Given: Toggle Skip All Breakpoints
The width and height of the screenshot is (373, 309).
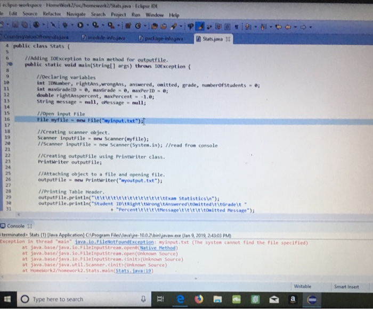Looking at the screenshot, I should click(x=53, y=24).
